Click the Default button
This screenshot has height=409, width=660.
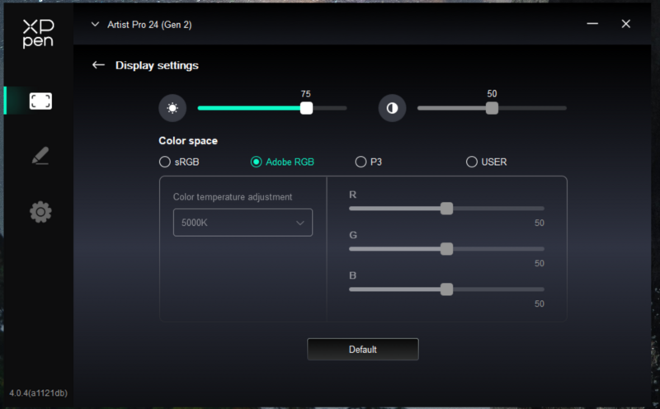tap(363, 350)
